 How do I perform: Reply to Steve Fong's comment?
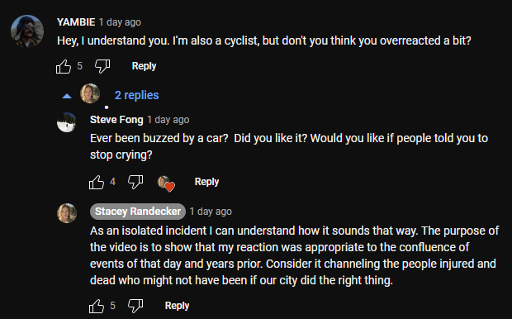pos(206,182)
